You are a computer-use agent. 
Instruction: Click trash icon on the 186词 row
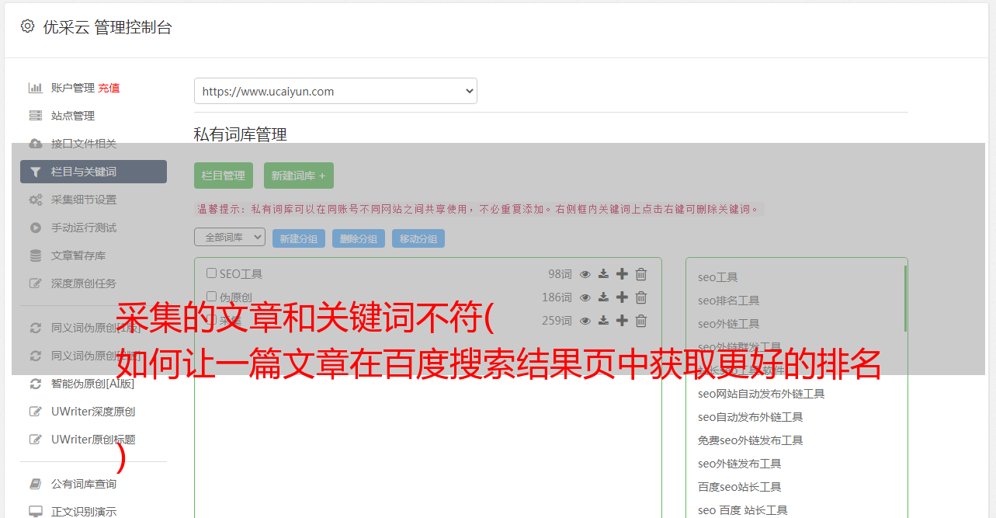click(x=641, y=297)
